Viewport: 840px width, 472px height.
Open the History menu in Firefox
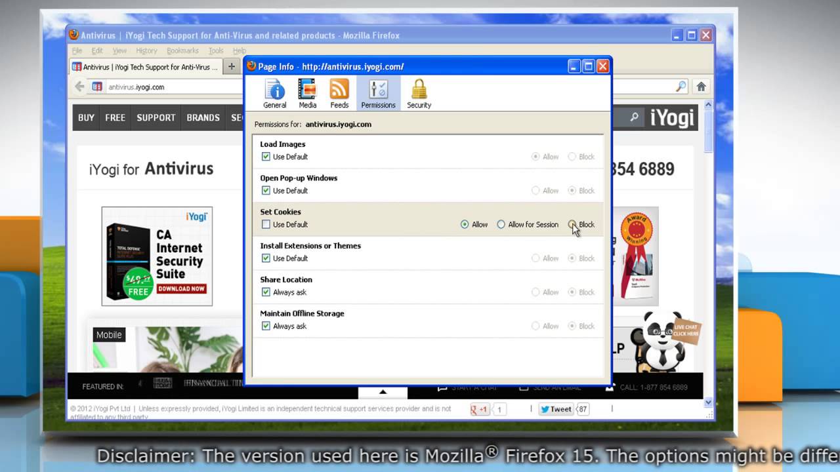click(x=146, y=50)
